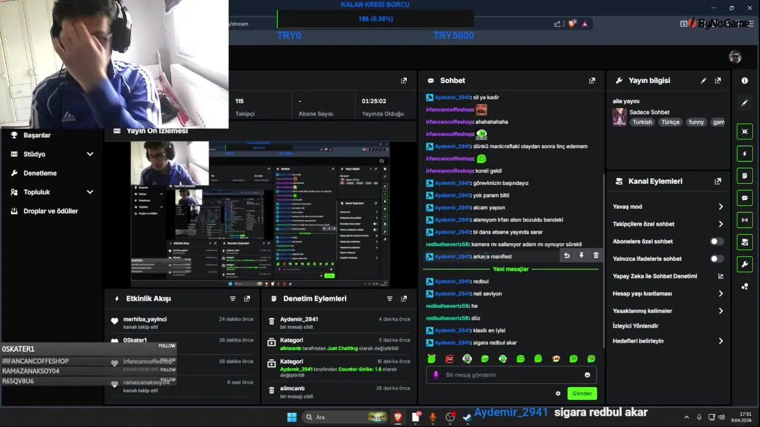Click the lightning bolt quick action icon
The width and height of the screenshot is (760, 427).
[x=745, y=154]
